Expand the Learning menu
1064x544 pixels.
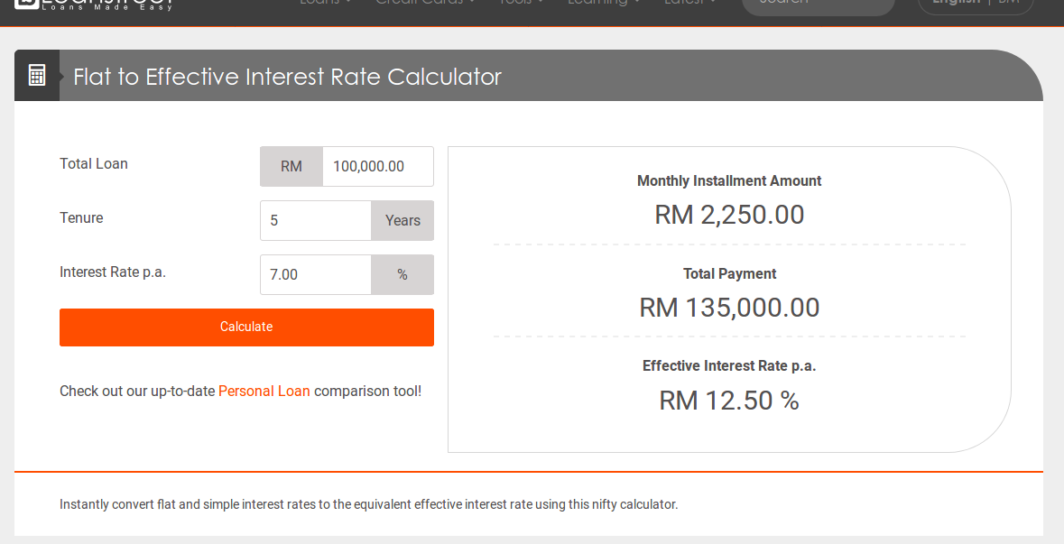[x=604, y=3]
